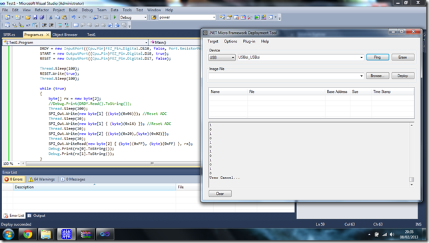
Task: Toggle the 0 Errors filter
Action: 13,180
